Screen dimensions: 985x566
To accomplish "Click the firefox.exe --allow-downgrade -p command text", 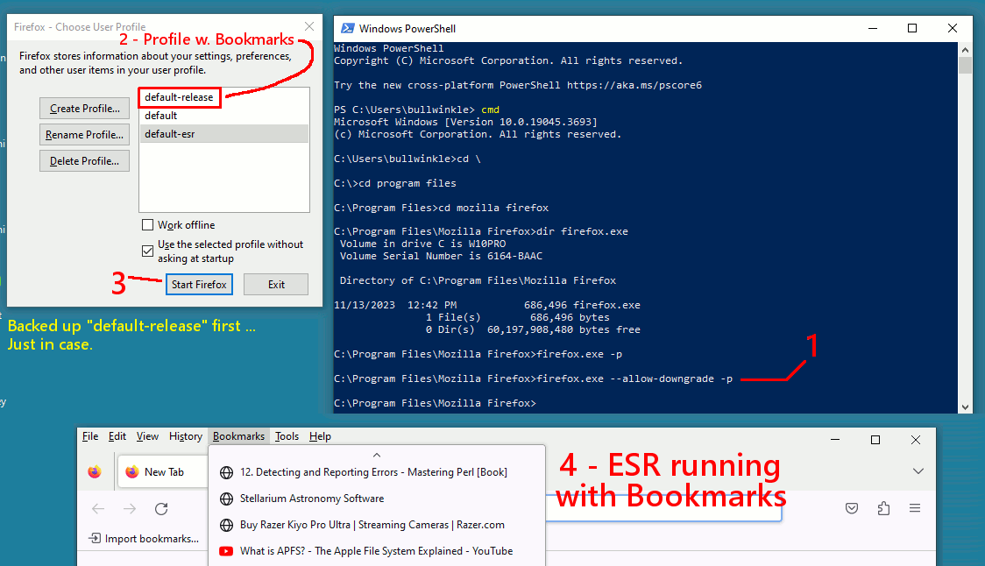I will pos(634,379).
